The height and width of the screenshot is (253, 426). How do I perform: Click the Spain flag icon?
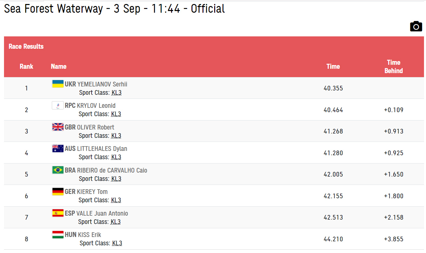58,213
